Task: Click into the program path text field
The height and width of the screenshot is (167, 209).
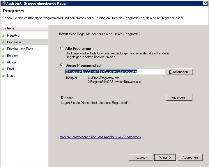Action: (115, 72)
